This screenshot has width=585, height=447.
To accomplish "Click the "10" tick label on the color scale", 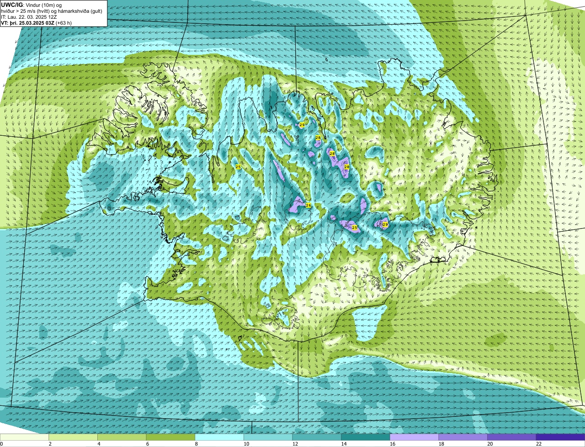I will click(x=246, y=444).
